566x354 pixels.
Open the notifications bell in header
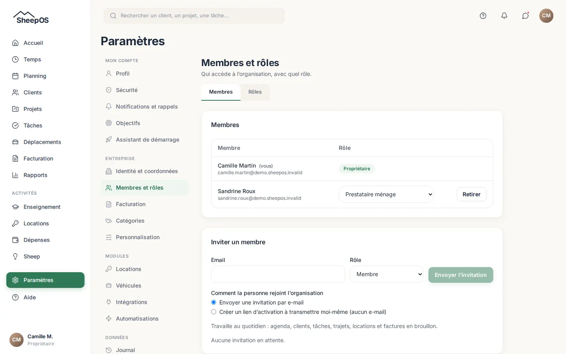(504, 16)
